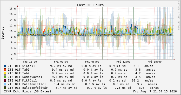Image resolution: width=181 pixels, height=95 pixels.
Task: Click Balatonföldvár's '0.3 ms sd' value
Action: coord(123,88)
